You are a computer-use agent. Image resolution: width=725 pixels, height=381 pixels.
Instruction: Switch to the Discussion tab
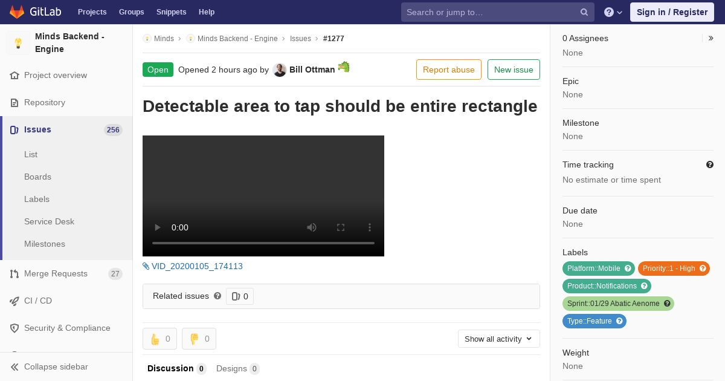(x=176, y=368)
